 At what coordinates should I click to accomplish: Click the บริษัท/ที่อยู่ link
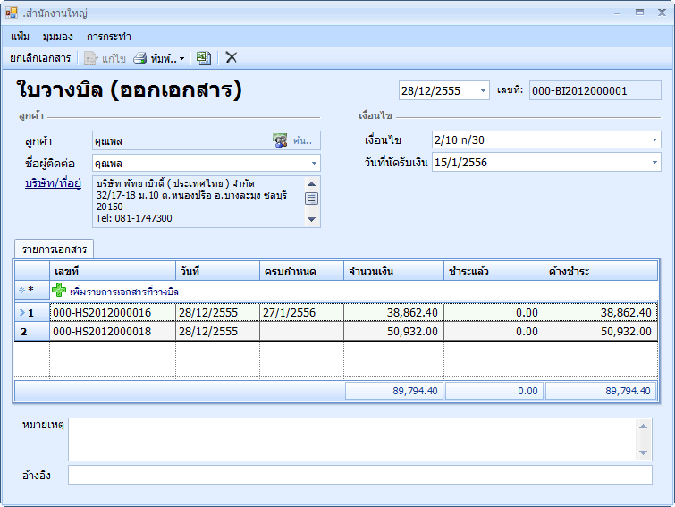pos(53,183)
